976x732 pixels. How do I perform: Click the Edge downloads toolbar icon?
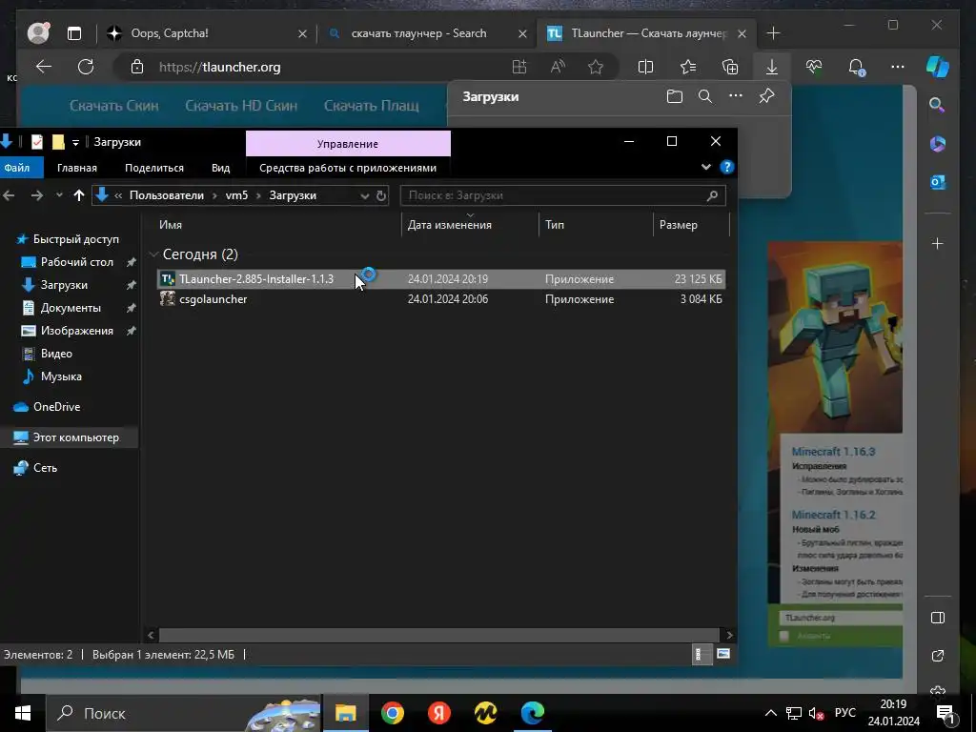tap(772, 67)
